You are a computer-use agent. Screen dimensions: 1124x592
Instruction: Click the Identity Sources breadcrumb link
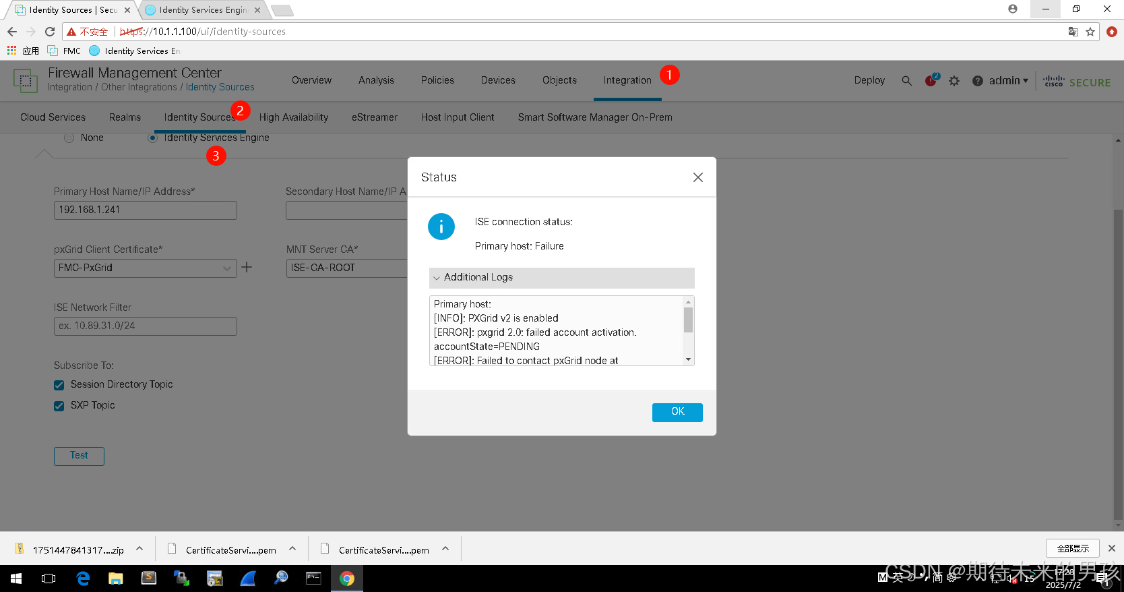click(x=220, y=88)
